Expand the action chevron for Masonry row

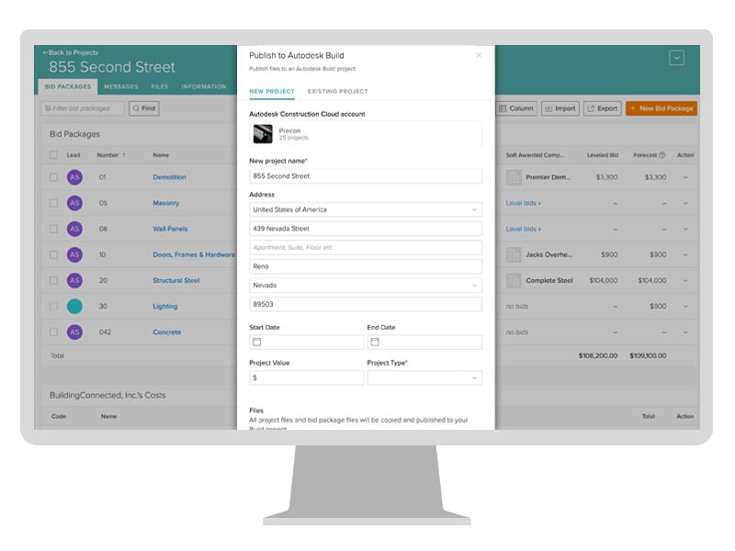tap(685, 203)
